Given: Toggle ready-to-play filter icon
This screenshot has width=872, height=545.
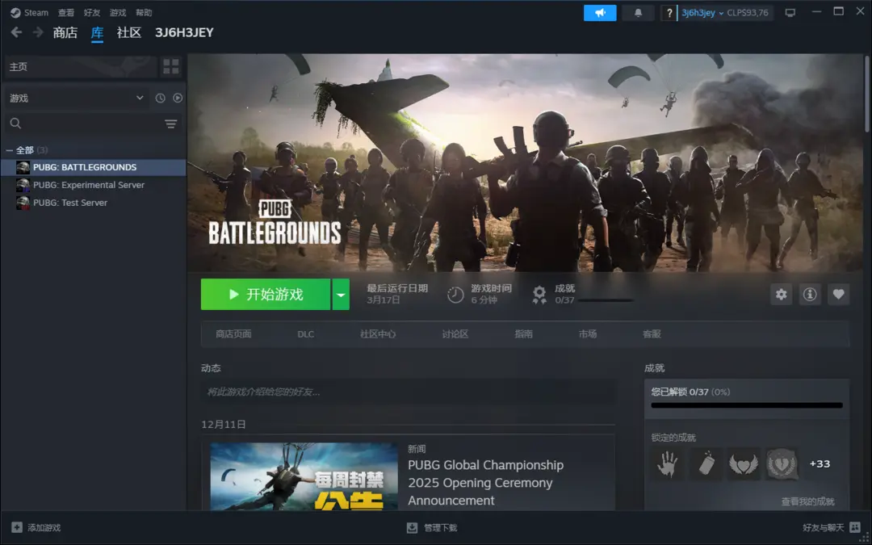Looking at the screenshot, I should (178, 98).
